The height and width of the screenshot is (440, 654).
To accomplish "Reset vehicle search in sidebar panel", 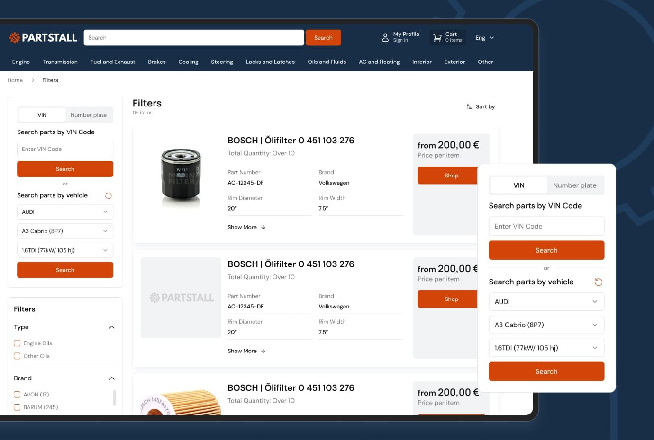I will click(109, 195).
